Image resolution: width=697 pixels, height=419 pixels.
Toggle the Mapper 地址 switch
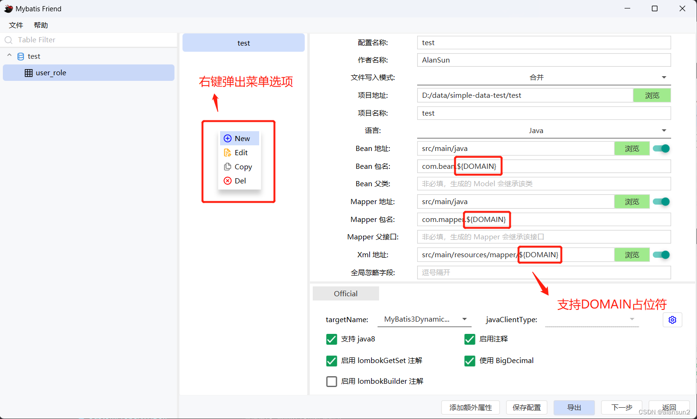tap(661, 202)
